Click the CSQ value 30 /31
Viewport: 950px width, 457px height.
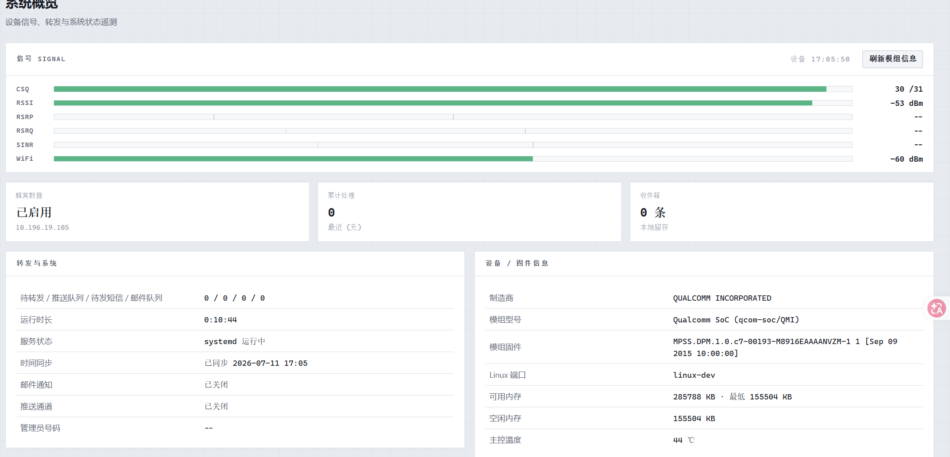909,89
